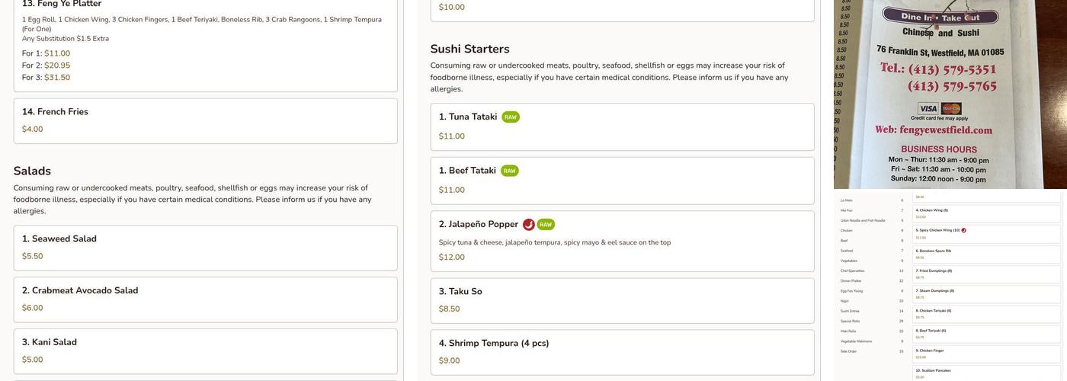Viewport: 1067px width, 381px height.
Task: Click the RAW badge beside Beef Tataki
Action: coord(509,171)
